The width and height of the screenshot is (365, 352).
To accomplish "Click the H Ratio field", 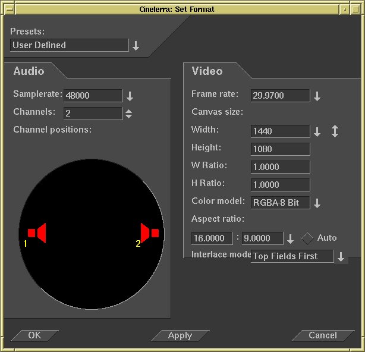I will pyautogui.click(x=280, y=185).
